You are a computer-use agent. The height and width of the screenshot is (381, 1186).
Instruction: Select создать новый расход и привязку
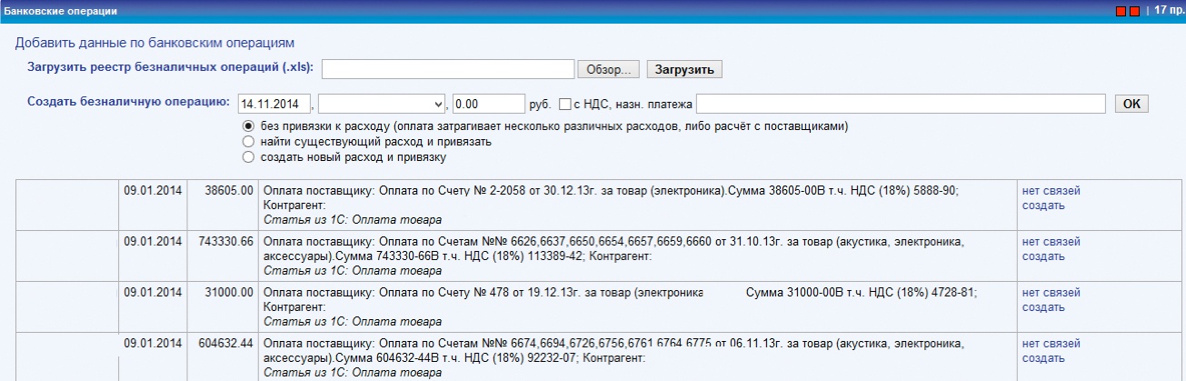247,156
